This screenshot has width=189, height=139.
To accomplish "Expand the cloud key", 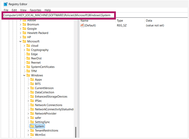I will 24,46.
